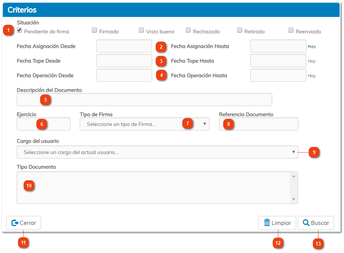Set Fecha Operación Hasta to Hoy
The height and width of the screenshot is (253, 344).
(x=312, y=76)
